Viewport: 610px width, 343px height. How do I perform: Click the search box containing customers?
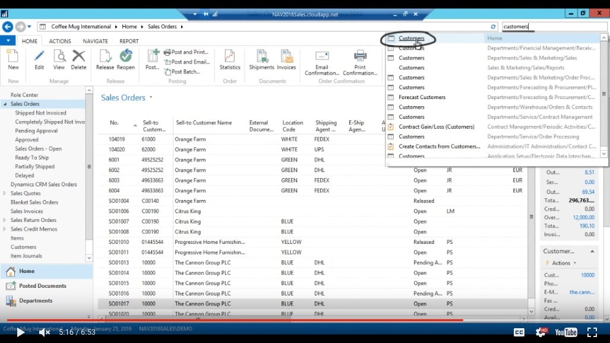click(554, 27)
